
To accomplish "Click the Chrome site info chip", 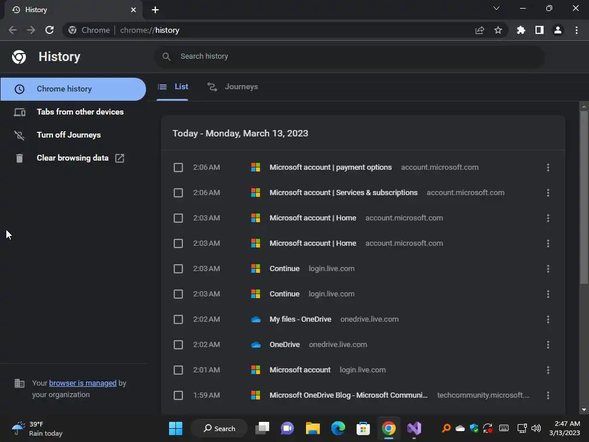I will [x=89, y=30].
